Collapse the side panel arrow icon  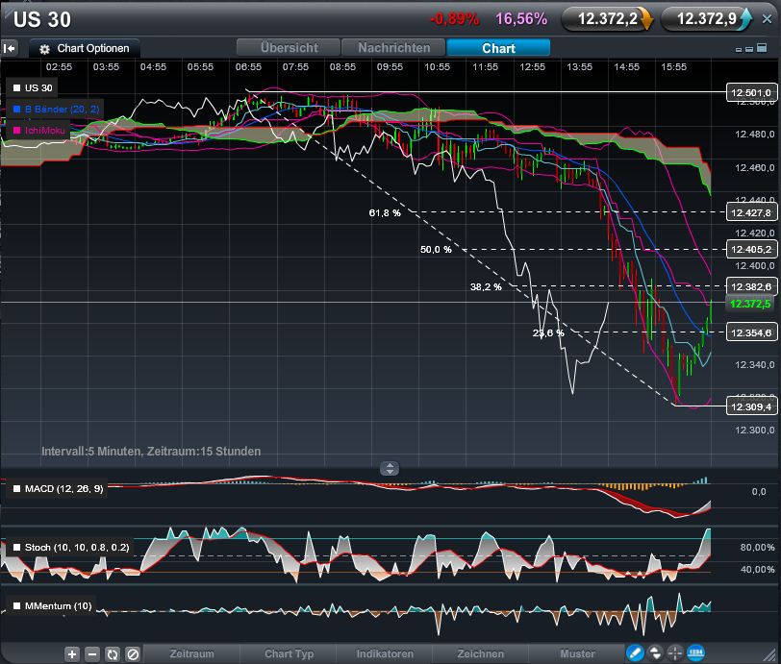click(x=10, y=48)
